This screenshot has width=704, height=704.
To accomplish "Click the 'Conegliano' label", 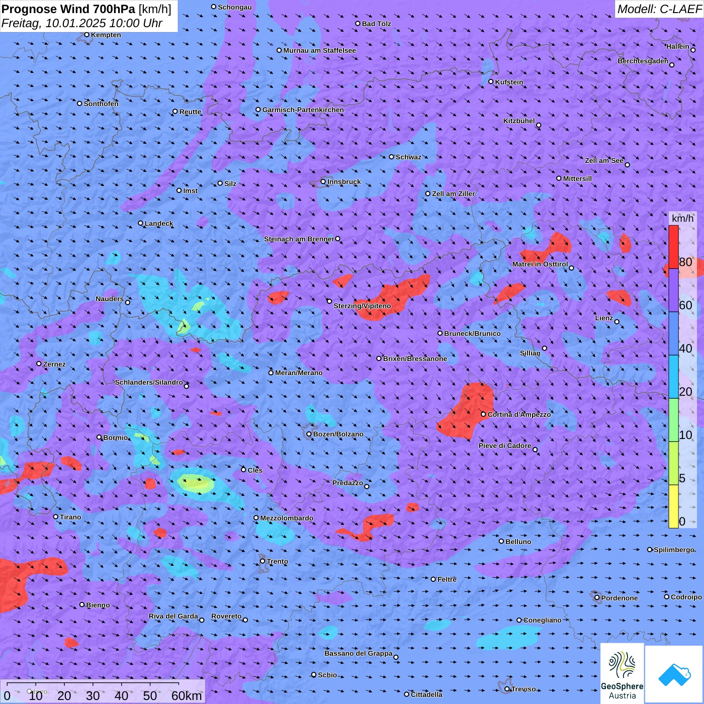I will click(542, 620).
